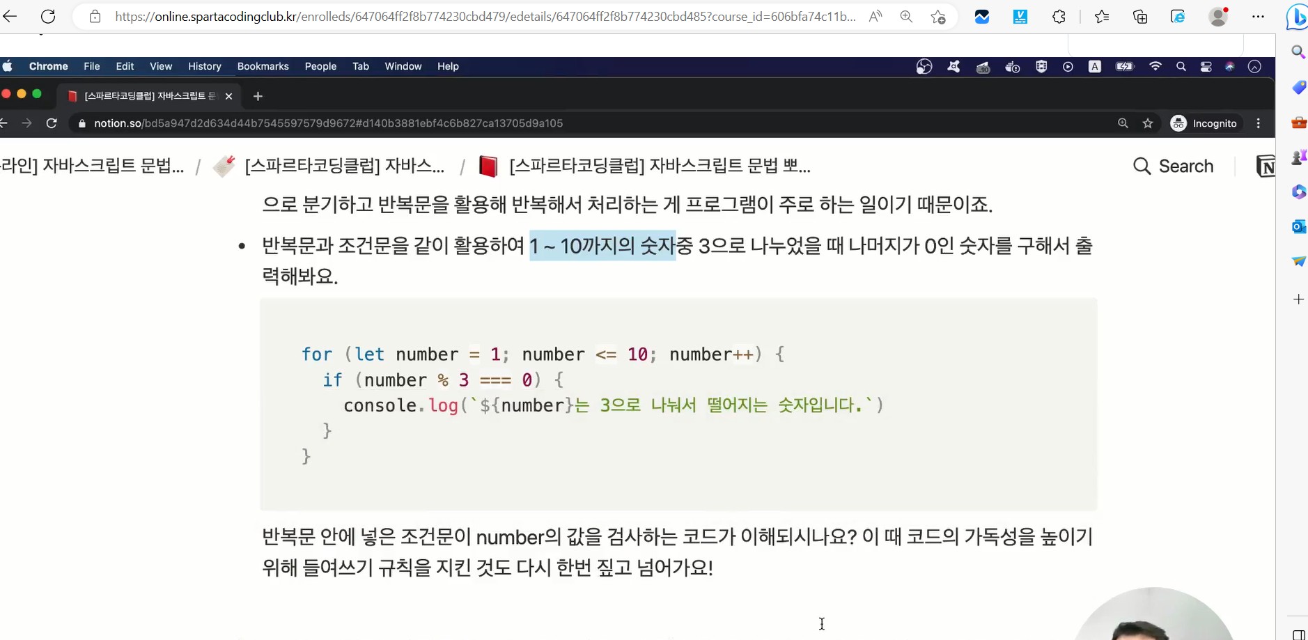Start Read aloud in the Edge address bar
The width and height of the screenshot is (1308, 640).
(x=875, y=17)
